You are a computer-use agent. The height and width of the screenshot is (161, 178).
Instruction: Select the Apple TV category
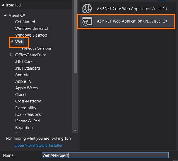coord(23,81)
